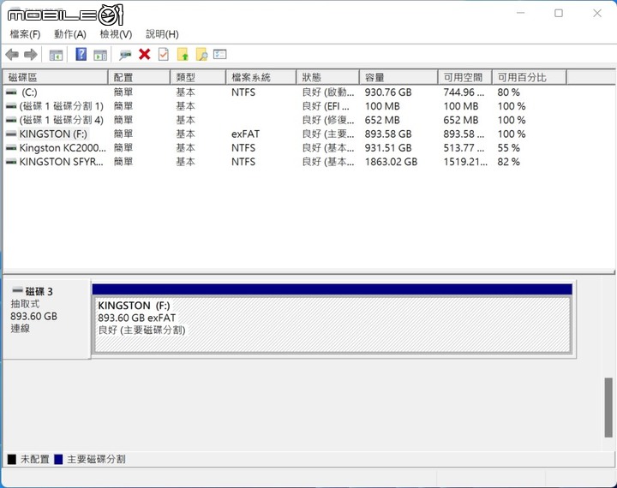Minimize the Disk Management window

click(x=521, y=13)
